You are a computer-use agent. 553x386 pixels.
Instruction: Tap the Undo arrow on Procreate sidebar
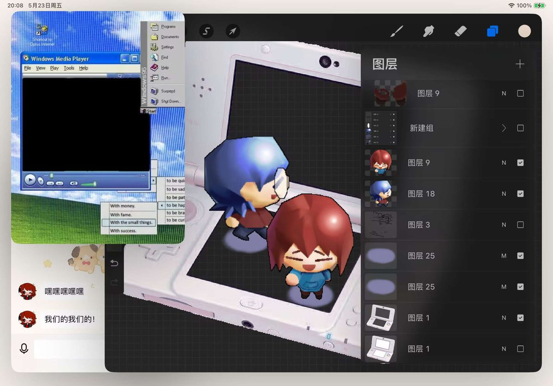[x=114, y=263]
